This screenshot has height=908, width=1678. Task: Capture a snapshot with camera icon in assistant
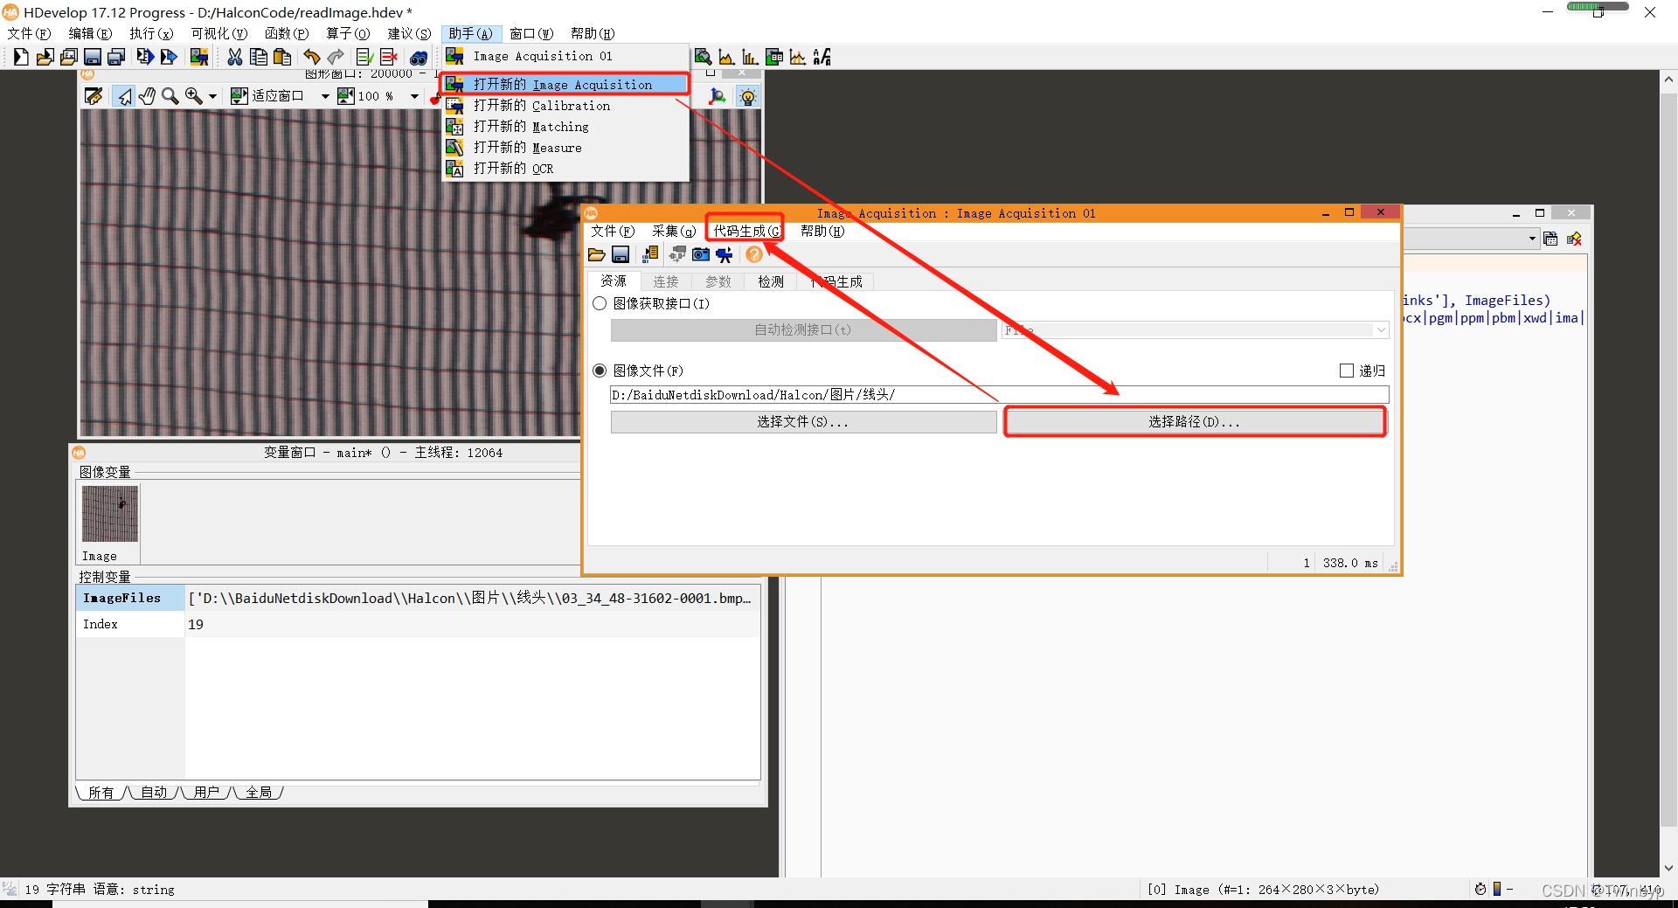pyautogui.click(x=701, y=254)
